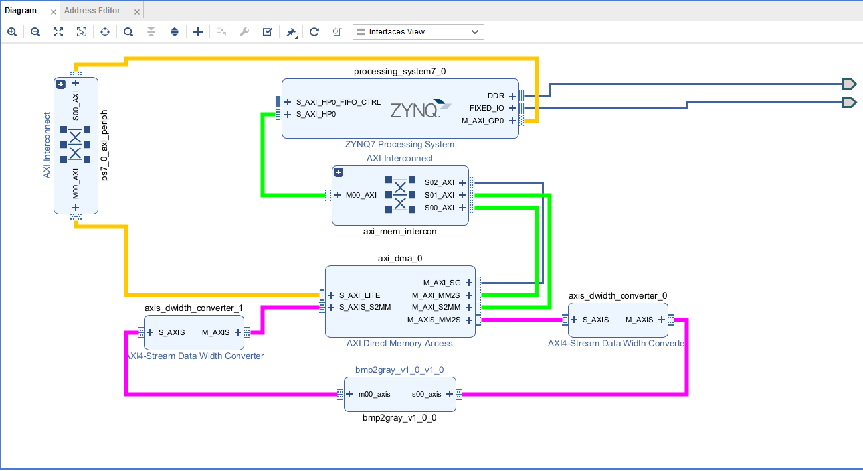Select the FIXED_IO external port symbol
Screen dimensions: 863x471
tap(848, 102)
